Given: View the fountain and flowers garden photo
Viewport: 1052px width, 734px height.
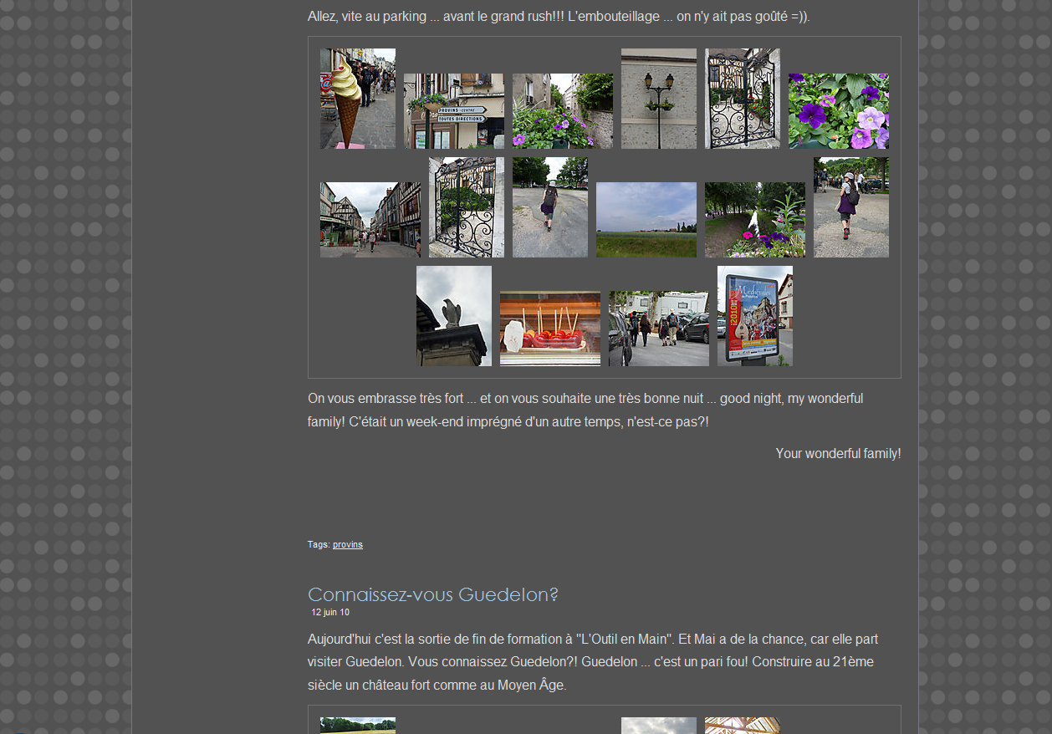Looking at the screenshot, I should pyautogui.click(x=754, y=220).
